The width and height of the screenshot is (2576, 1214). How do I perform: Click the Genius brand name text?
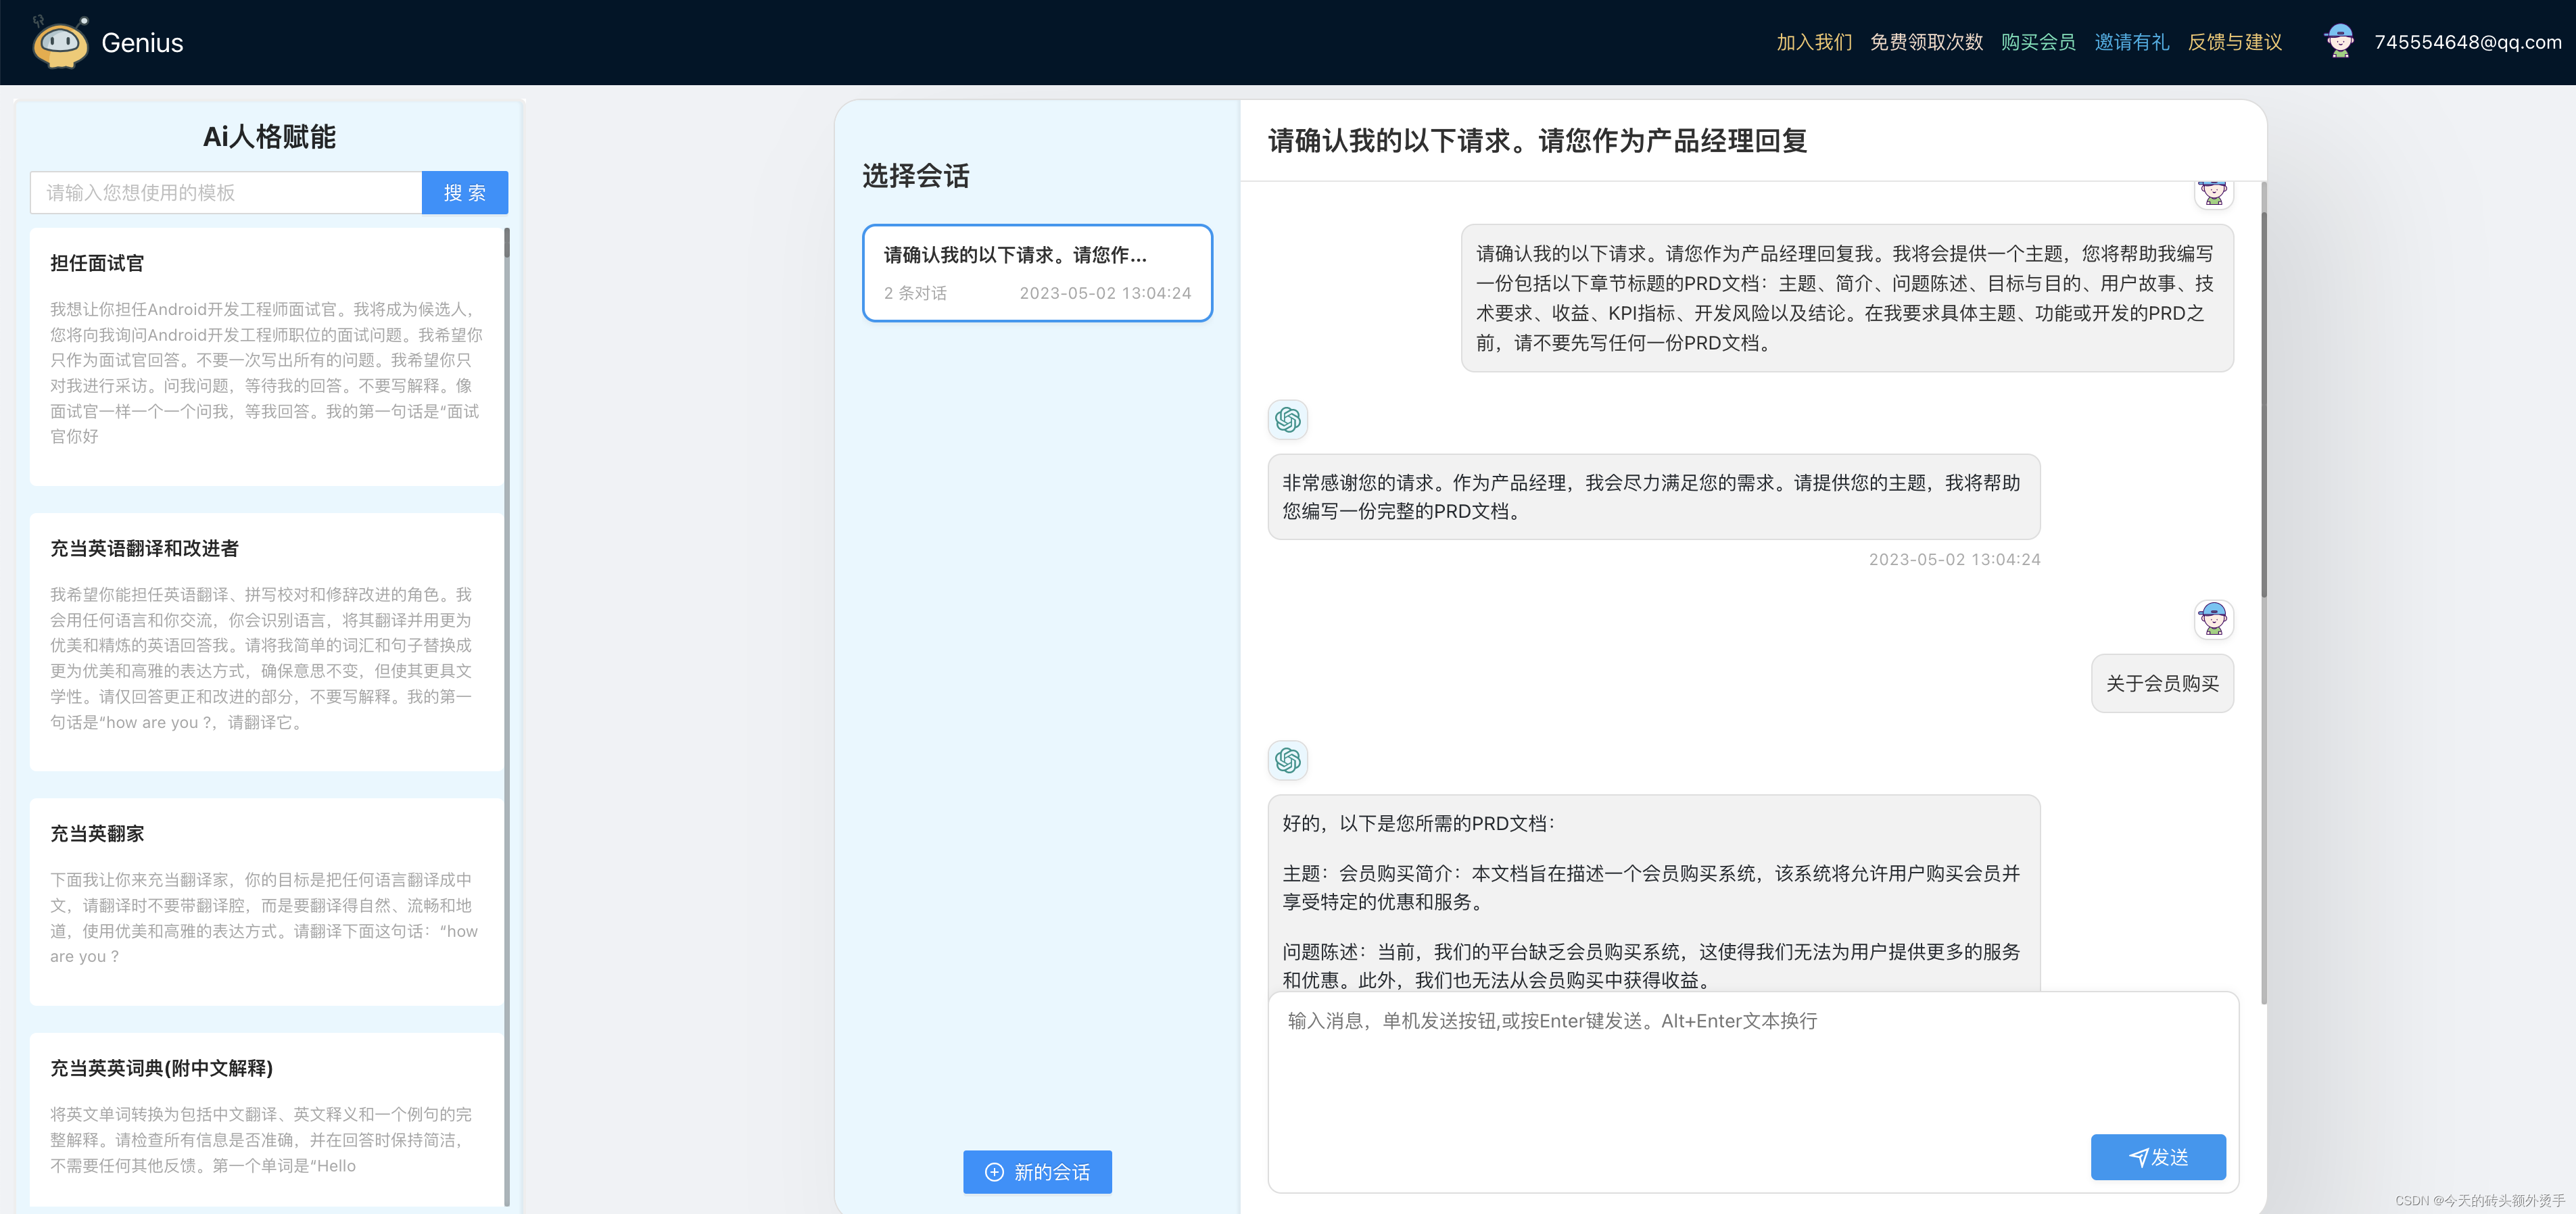142,43
